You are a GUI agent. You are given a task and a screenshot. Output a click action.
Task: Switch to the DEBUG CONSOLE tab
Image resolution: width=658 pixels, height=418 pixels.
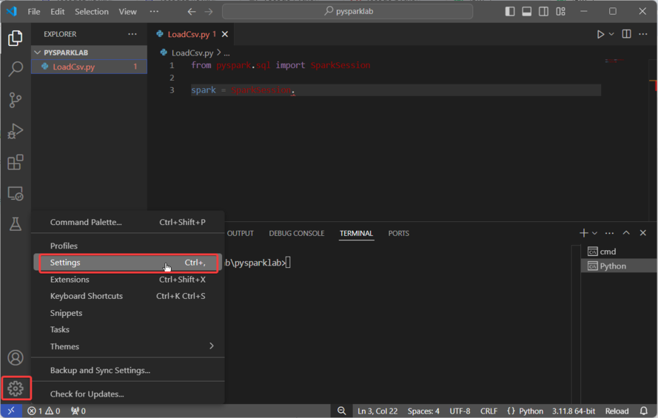(x=296, y=233)
